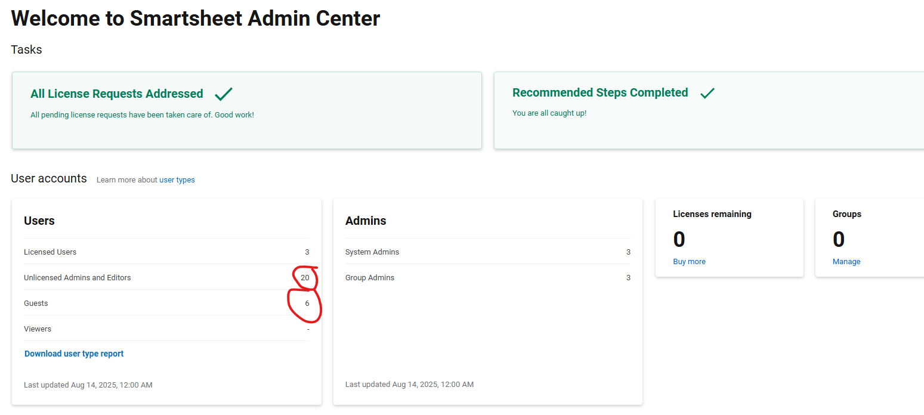Click the Groups value 0

[x=839, y=239]
